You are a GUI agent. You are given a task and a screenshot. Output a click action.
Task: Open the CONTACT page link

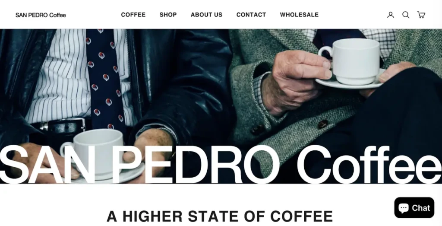[x=251, y=15]
